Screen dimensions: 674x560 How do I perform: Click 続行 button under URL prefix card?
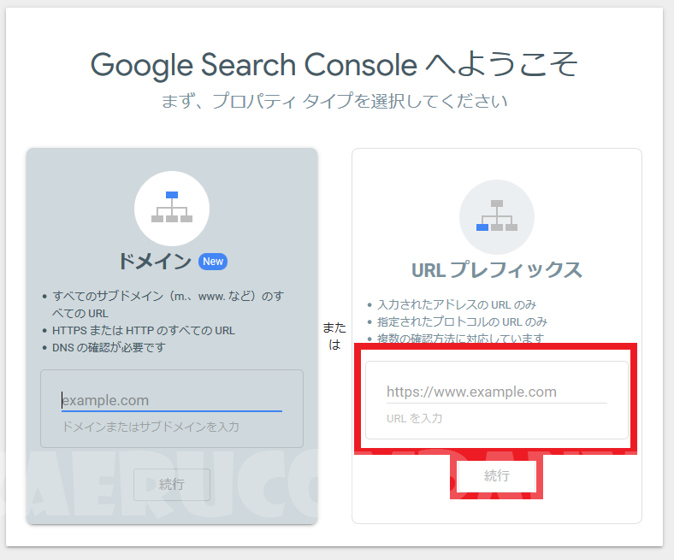(496, 475)
